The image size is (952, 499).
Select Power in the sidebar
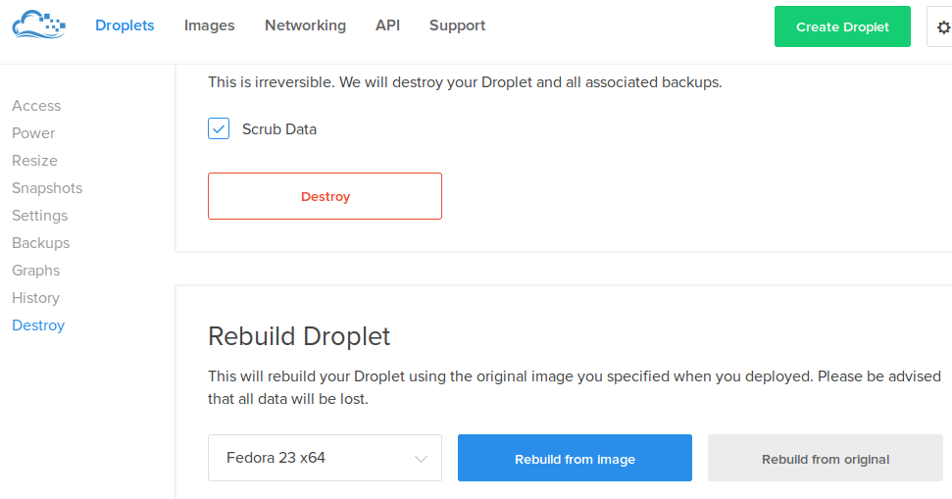[x=33, y=133]
